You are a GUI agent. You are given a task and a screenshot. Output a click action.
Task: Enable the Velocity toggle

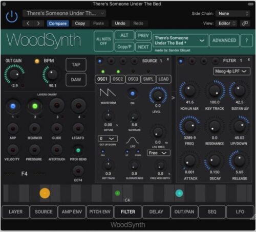tap(13, 150)
